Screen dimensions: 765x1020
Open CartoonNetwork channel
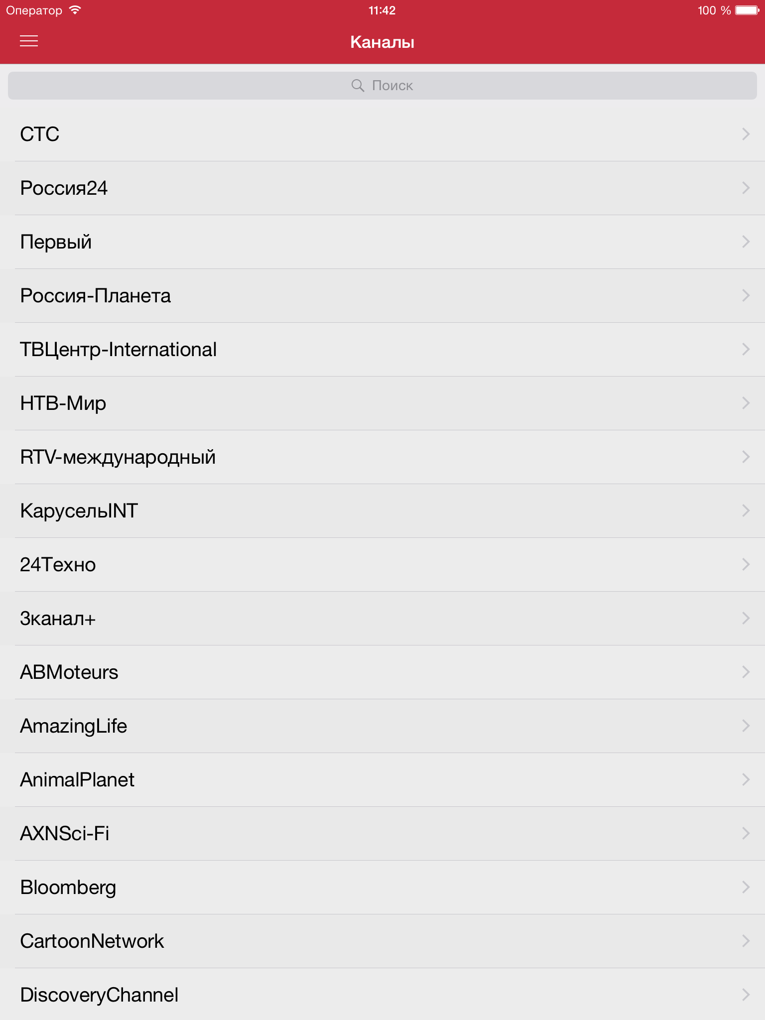click(382, 941)
